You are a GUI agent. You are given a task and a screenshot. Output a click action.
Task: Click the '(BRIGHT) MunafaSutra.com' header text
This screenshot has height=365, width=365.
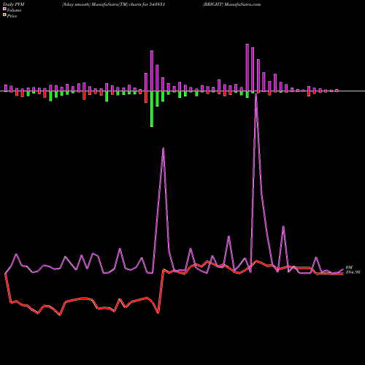231,4
